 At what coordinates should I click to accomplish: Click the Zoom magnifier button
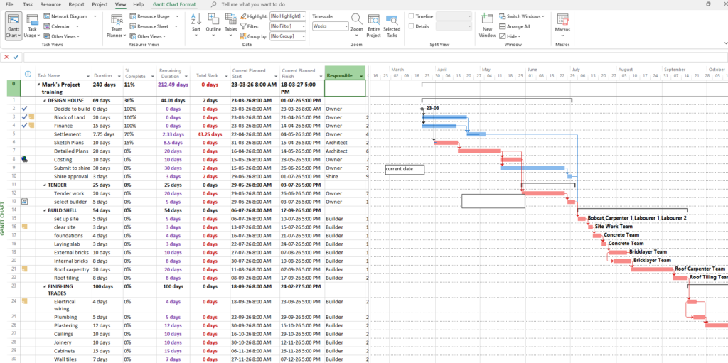tap(357, 26)
